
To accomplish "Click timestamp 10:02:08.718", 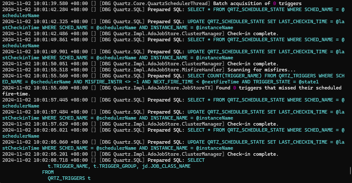I will [51, 160].
